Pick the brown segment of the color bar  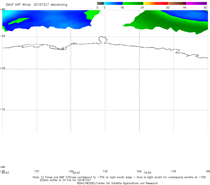[177, 3]
